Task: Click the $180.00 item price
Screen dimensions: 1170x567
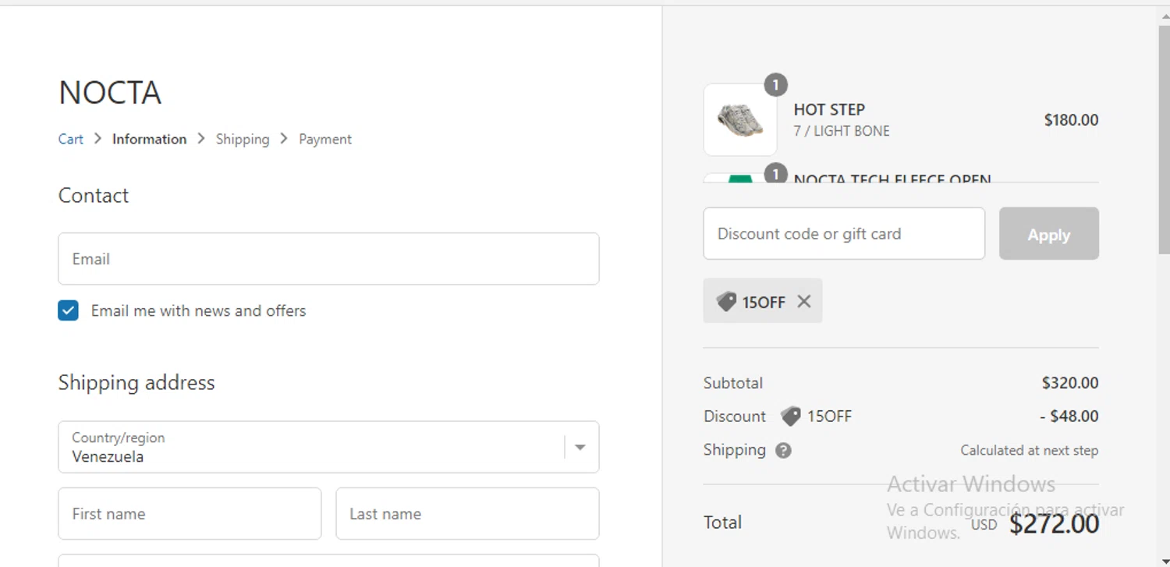Action: click(x=1071, y=120)
